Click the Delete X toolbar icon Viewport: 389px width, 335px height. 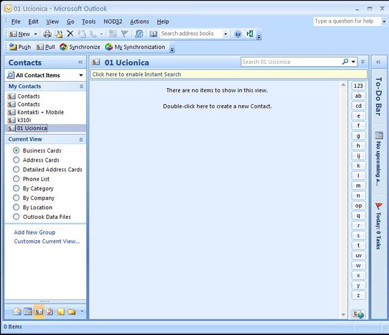71,33
